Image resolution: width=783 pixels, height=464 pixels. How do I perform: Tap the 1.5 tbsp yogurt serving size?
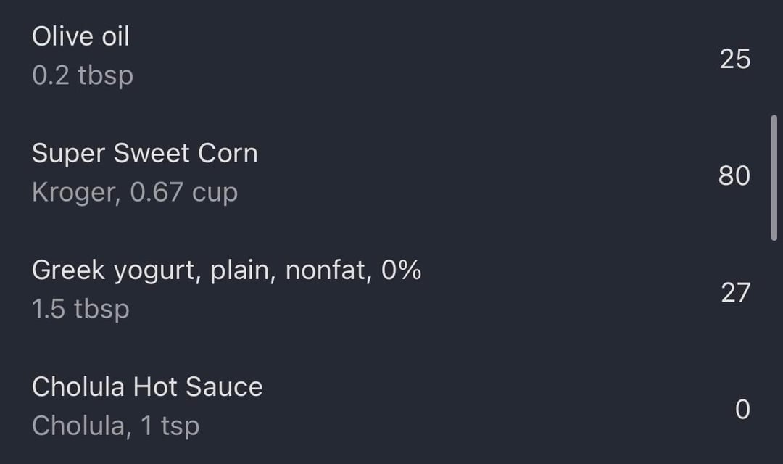click(x=80, y=309)
